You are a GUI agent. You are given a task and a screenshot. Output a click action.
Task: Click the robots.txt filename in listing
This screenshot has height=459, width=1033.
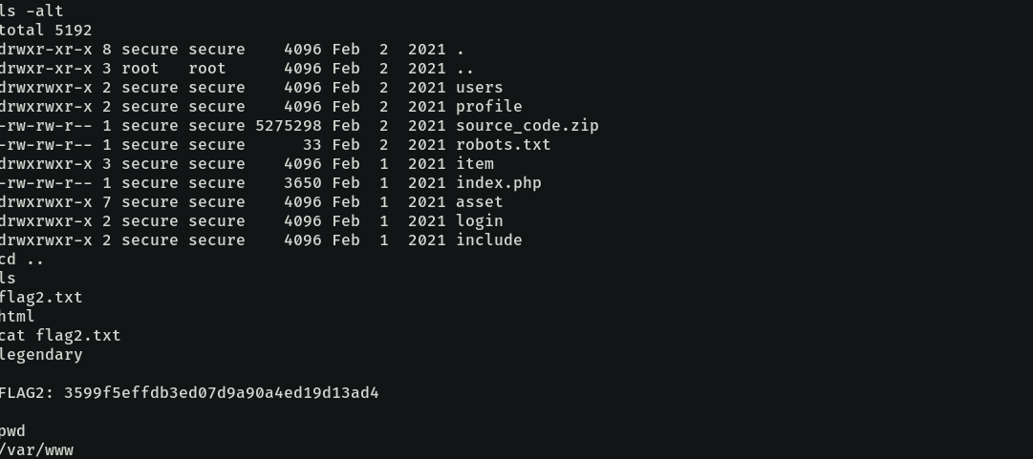[x=503, y=145]
